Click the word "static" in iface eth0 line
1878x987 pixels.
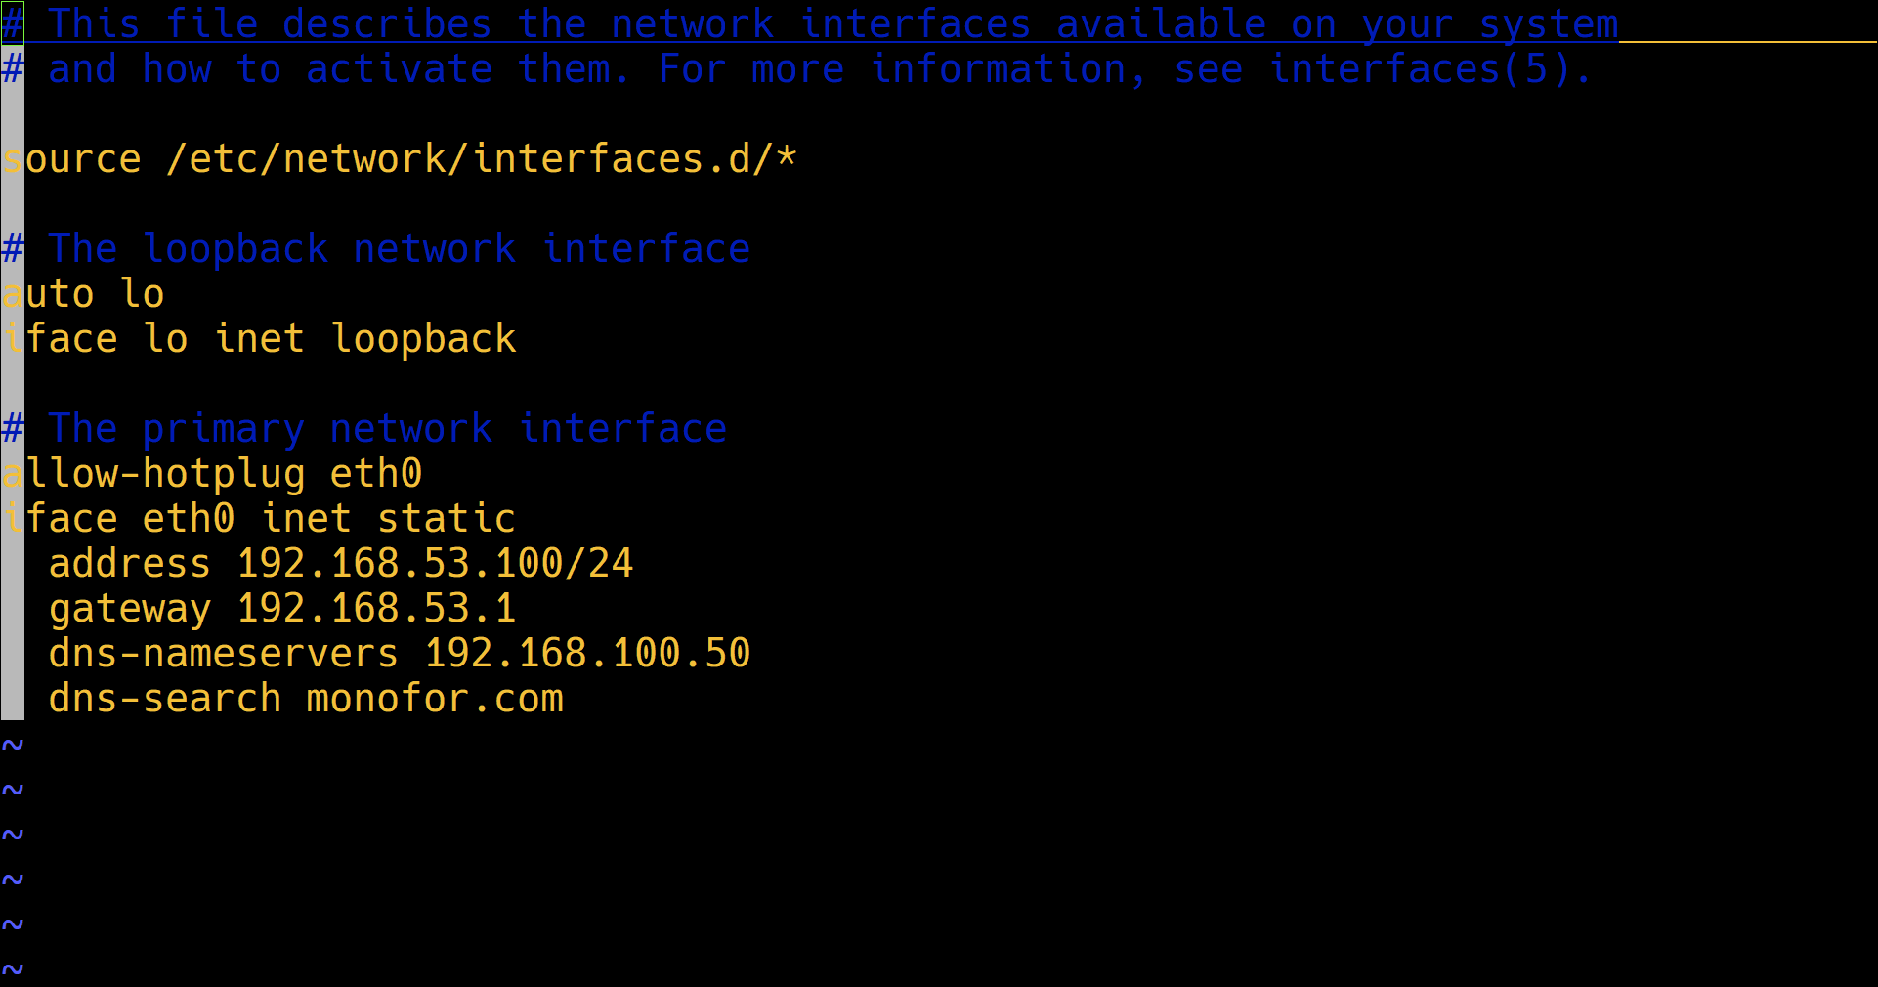(x=447, y=518)
